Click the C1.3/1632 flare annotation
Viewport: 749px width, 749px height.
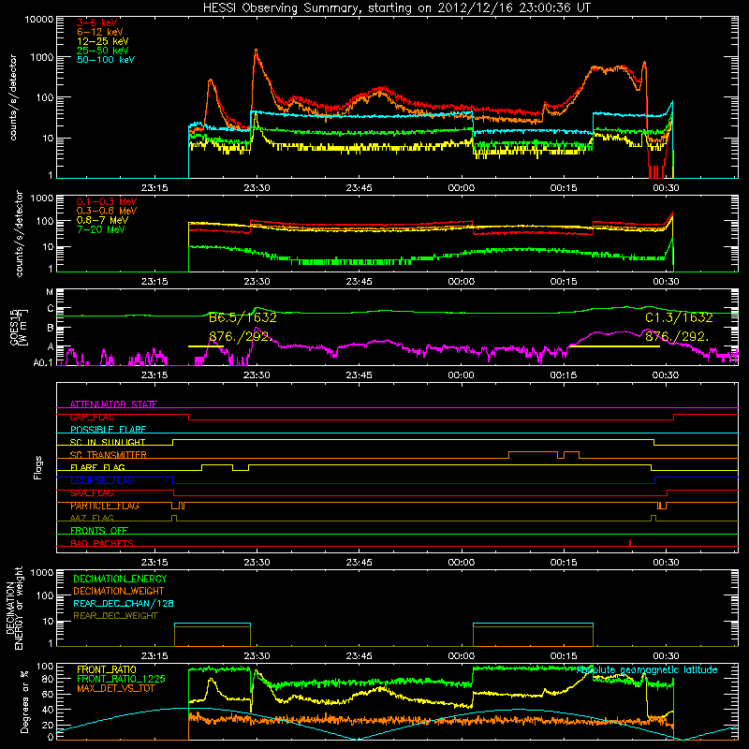(679, 317)
